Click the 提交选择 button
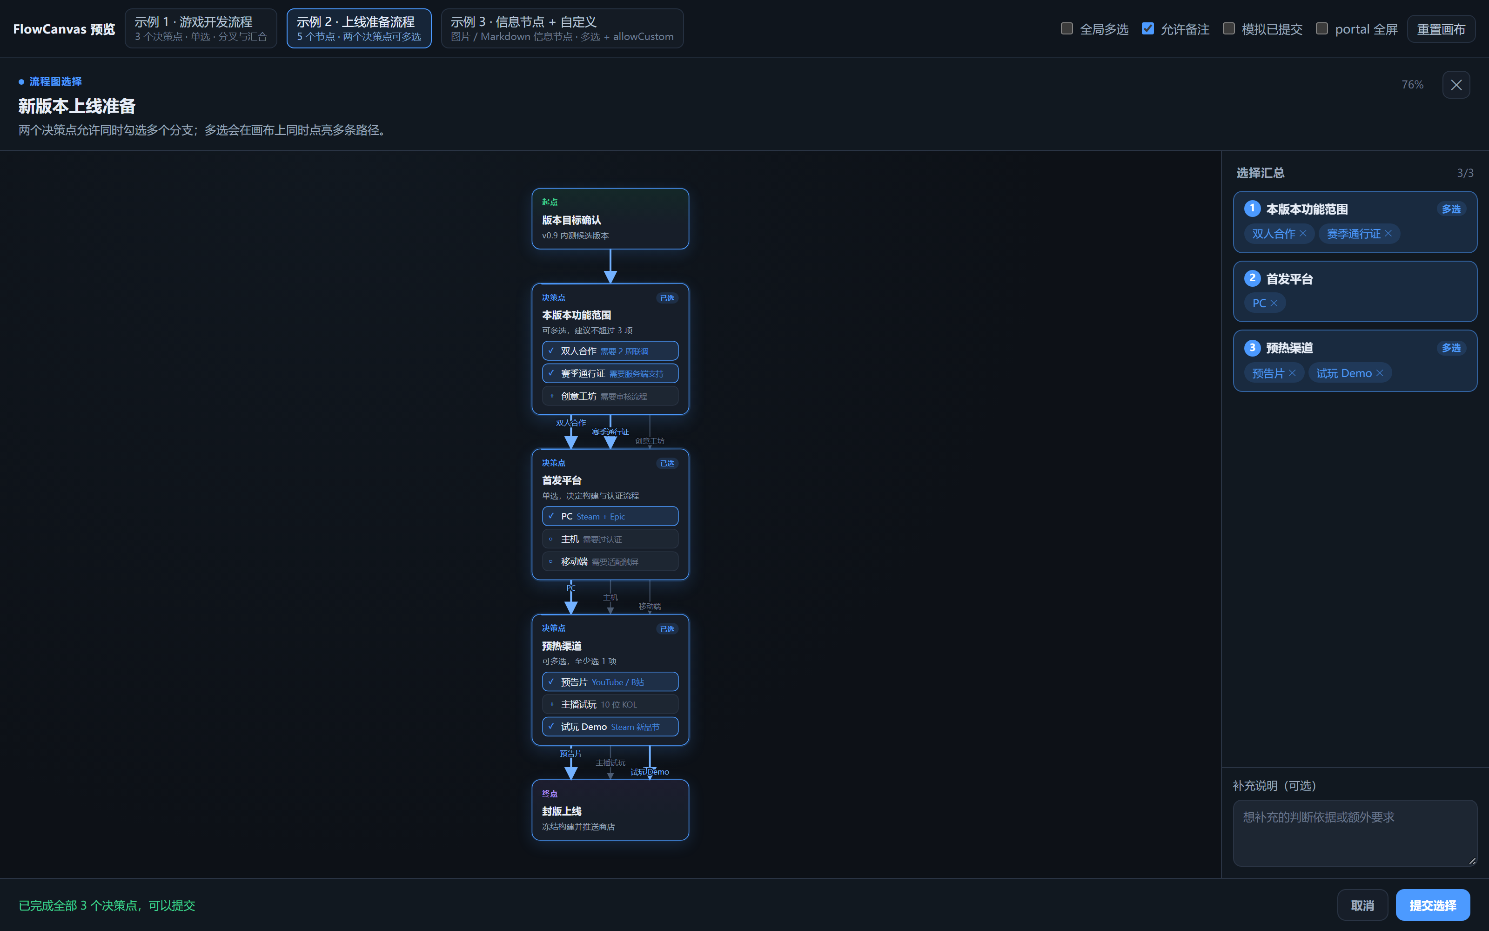The width and height of the screenshot is (1489, 931). [x=1432, y=905]
